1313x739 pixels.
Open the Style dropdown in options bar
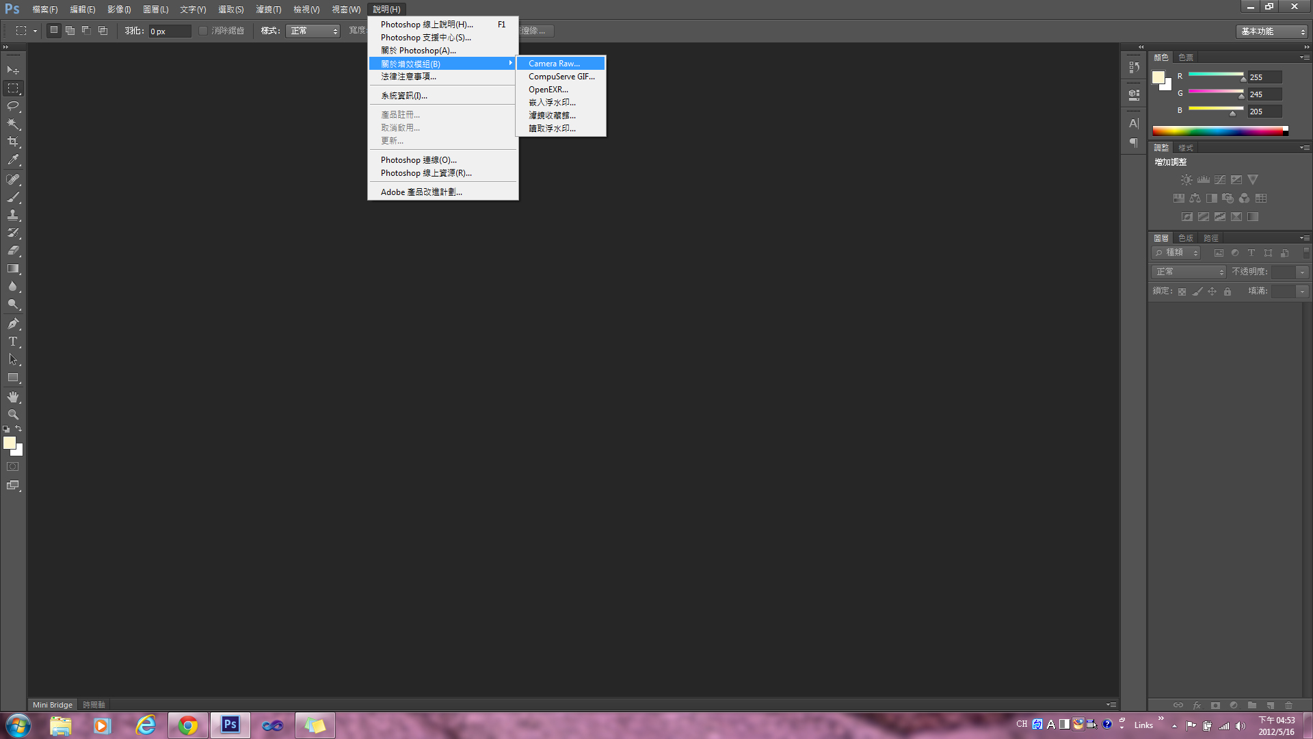(313, 31)
